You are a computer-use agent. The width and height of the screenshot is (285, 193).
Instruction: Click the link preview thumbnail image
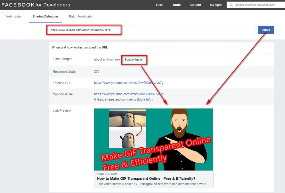(x=154, y=139)
